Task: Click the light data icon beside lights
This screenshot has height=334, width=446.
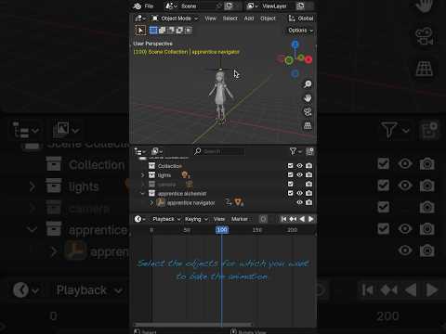Action: [186, 175]
